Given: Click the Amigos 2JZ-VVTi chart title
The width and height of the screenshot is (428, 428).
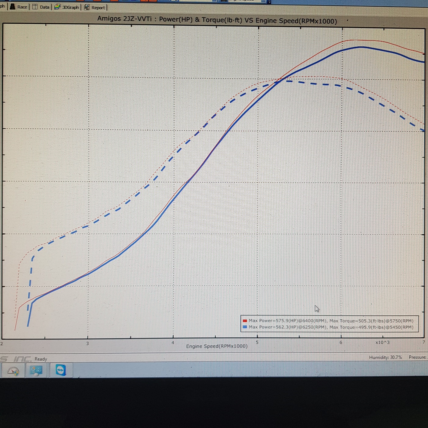Looking at the screenshot, I should pyautogui.click(x=217, y=20).
